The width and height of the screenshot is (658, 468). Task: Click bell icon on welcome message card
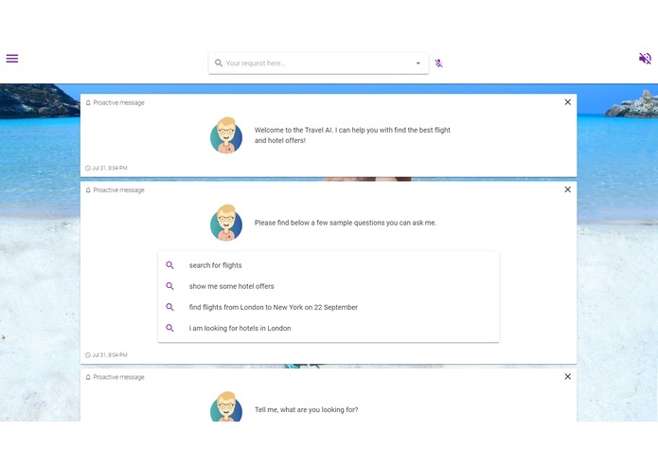[88, 103]
